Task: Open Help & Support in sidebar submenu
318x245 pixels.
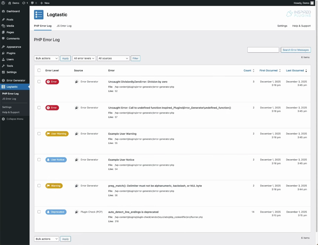Action: click(x=11, y=112)
